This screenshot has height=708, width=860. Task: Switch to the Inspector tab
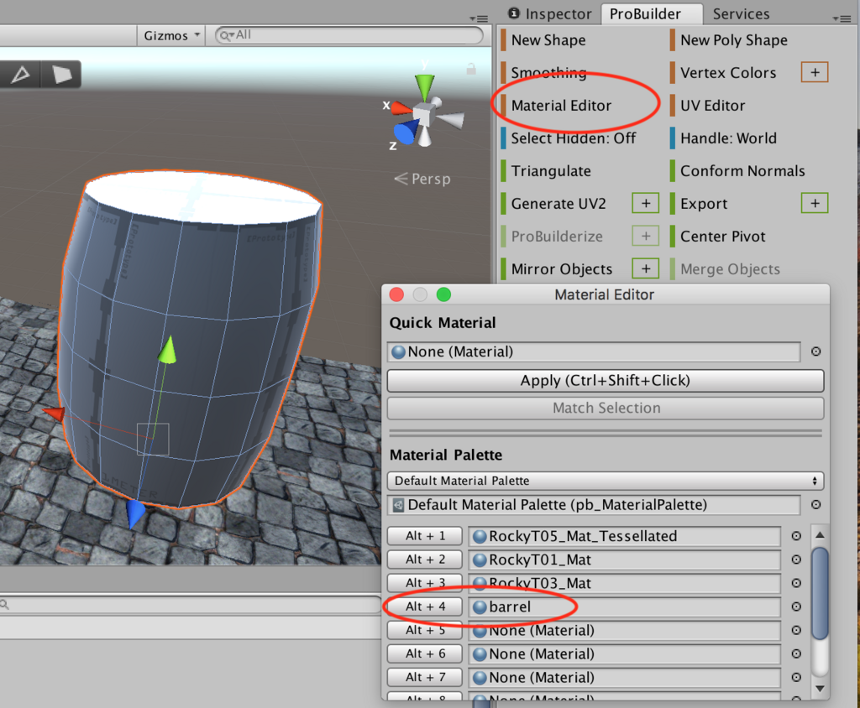click(x=550, y=13)
